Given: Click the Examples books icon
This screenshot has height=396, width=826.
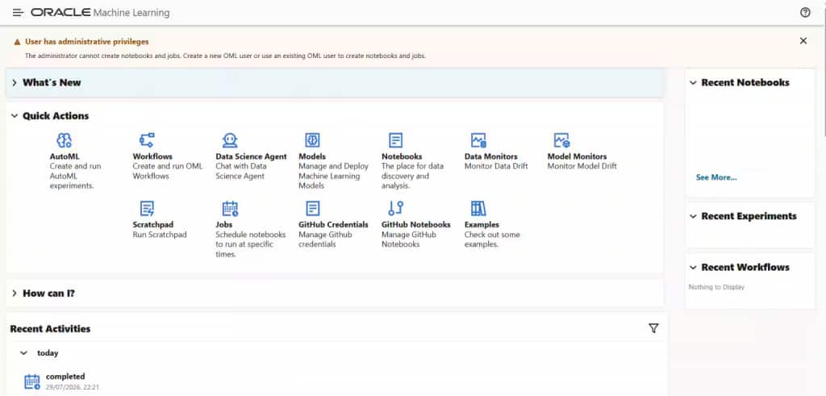Looking at the screenshot, I should pyautogui.click(x=478, y=209).
